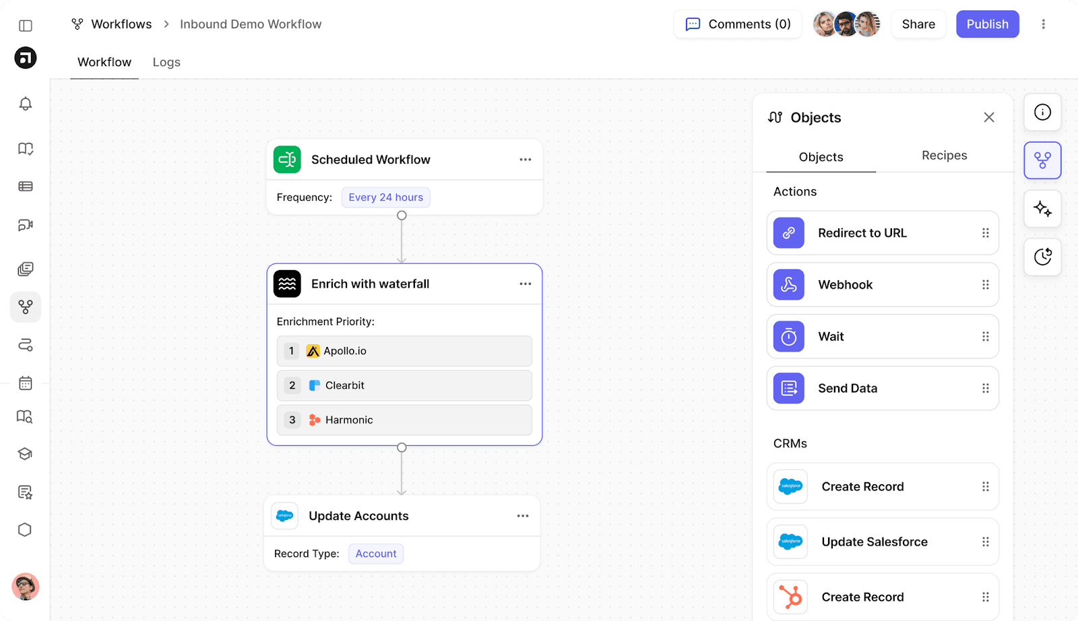Open the Every 24 hours frequency selector
Image resolution: width=1078 pixels, height=621 pixels.
(386, 197)
